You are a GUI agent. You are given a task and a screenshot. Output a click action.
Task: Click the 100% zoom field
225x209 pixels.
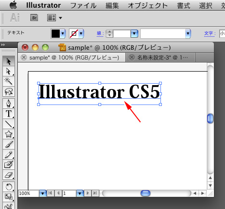pyautogui.click(x=29, y=193)
